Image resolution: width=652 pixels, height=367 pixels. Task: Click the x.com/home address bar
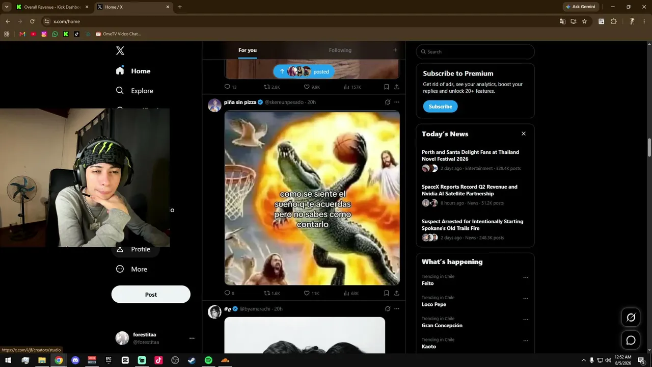pyautogui.click(x=301, y=21)
